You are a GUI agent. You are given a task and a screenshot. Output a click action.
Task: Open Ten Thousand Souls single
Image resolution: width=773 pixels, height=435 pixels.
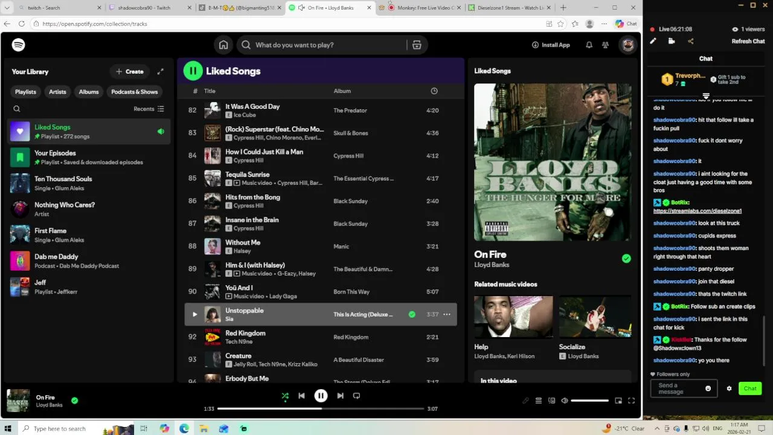(89, 183)
